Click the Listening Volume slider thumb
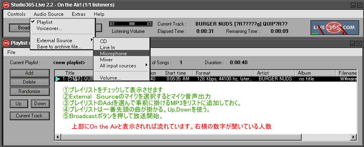This screenshot has width=364, height=147. coord(132,24)
